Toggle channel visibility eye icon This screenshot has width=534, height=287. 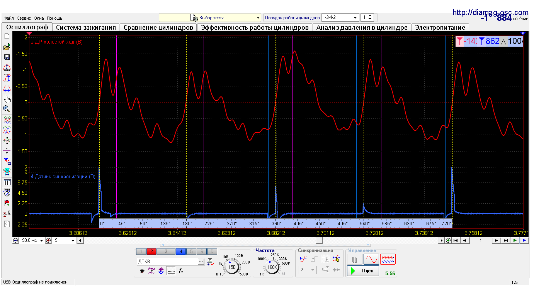(142, 271)
